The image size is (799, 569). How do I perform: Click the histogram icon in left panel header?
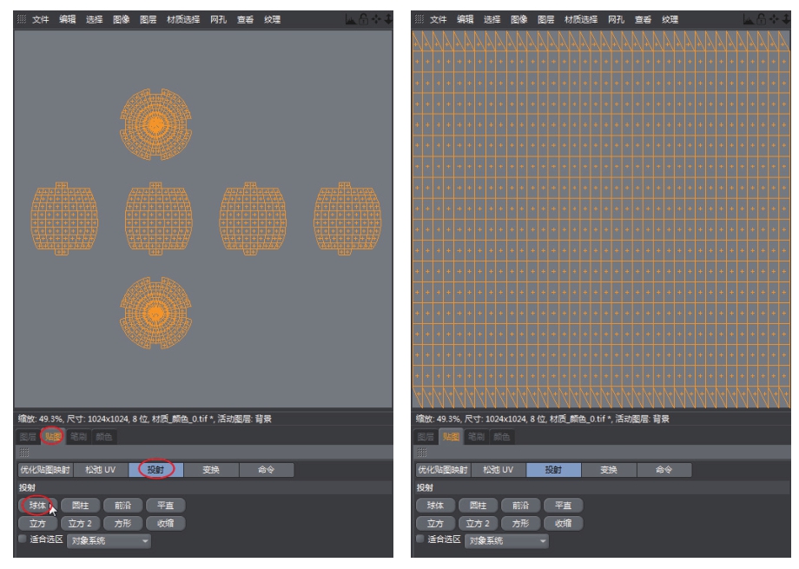(350, 18)
